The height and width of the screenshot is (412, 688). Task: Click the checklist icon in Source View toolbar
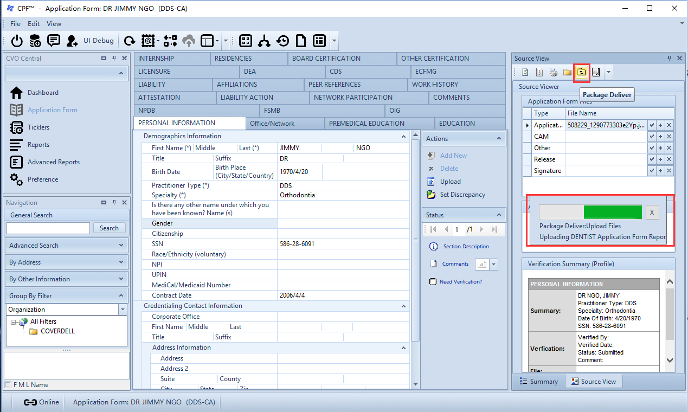(x=539, y=72)
